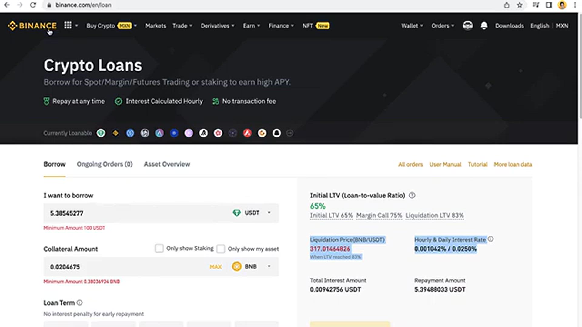The height and width of the screenshot is (327, 582).
Task: Click the info icon beside Initial LTV
Action: point(412,195)
